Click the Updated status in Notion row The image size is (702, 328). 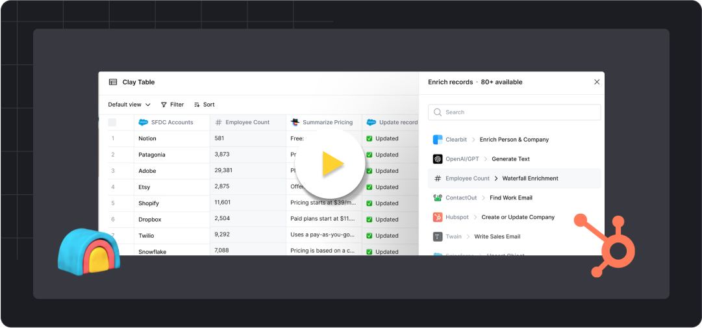tap(387, 139)
